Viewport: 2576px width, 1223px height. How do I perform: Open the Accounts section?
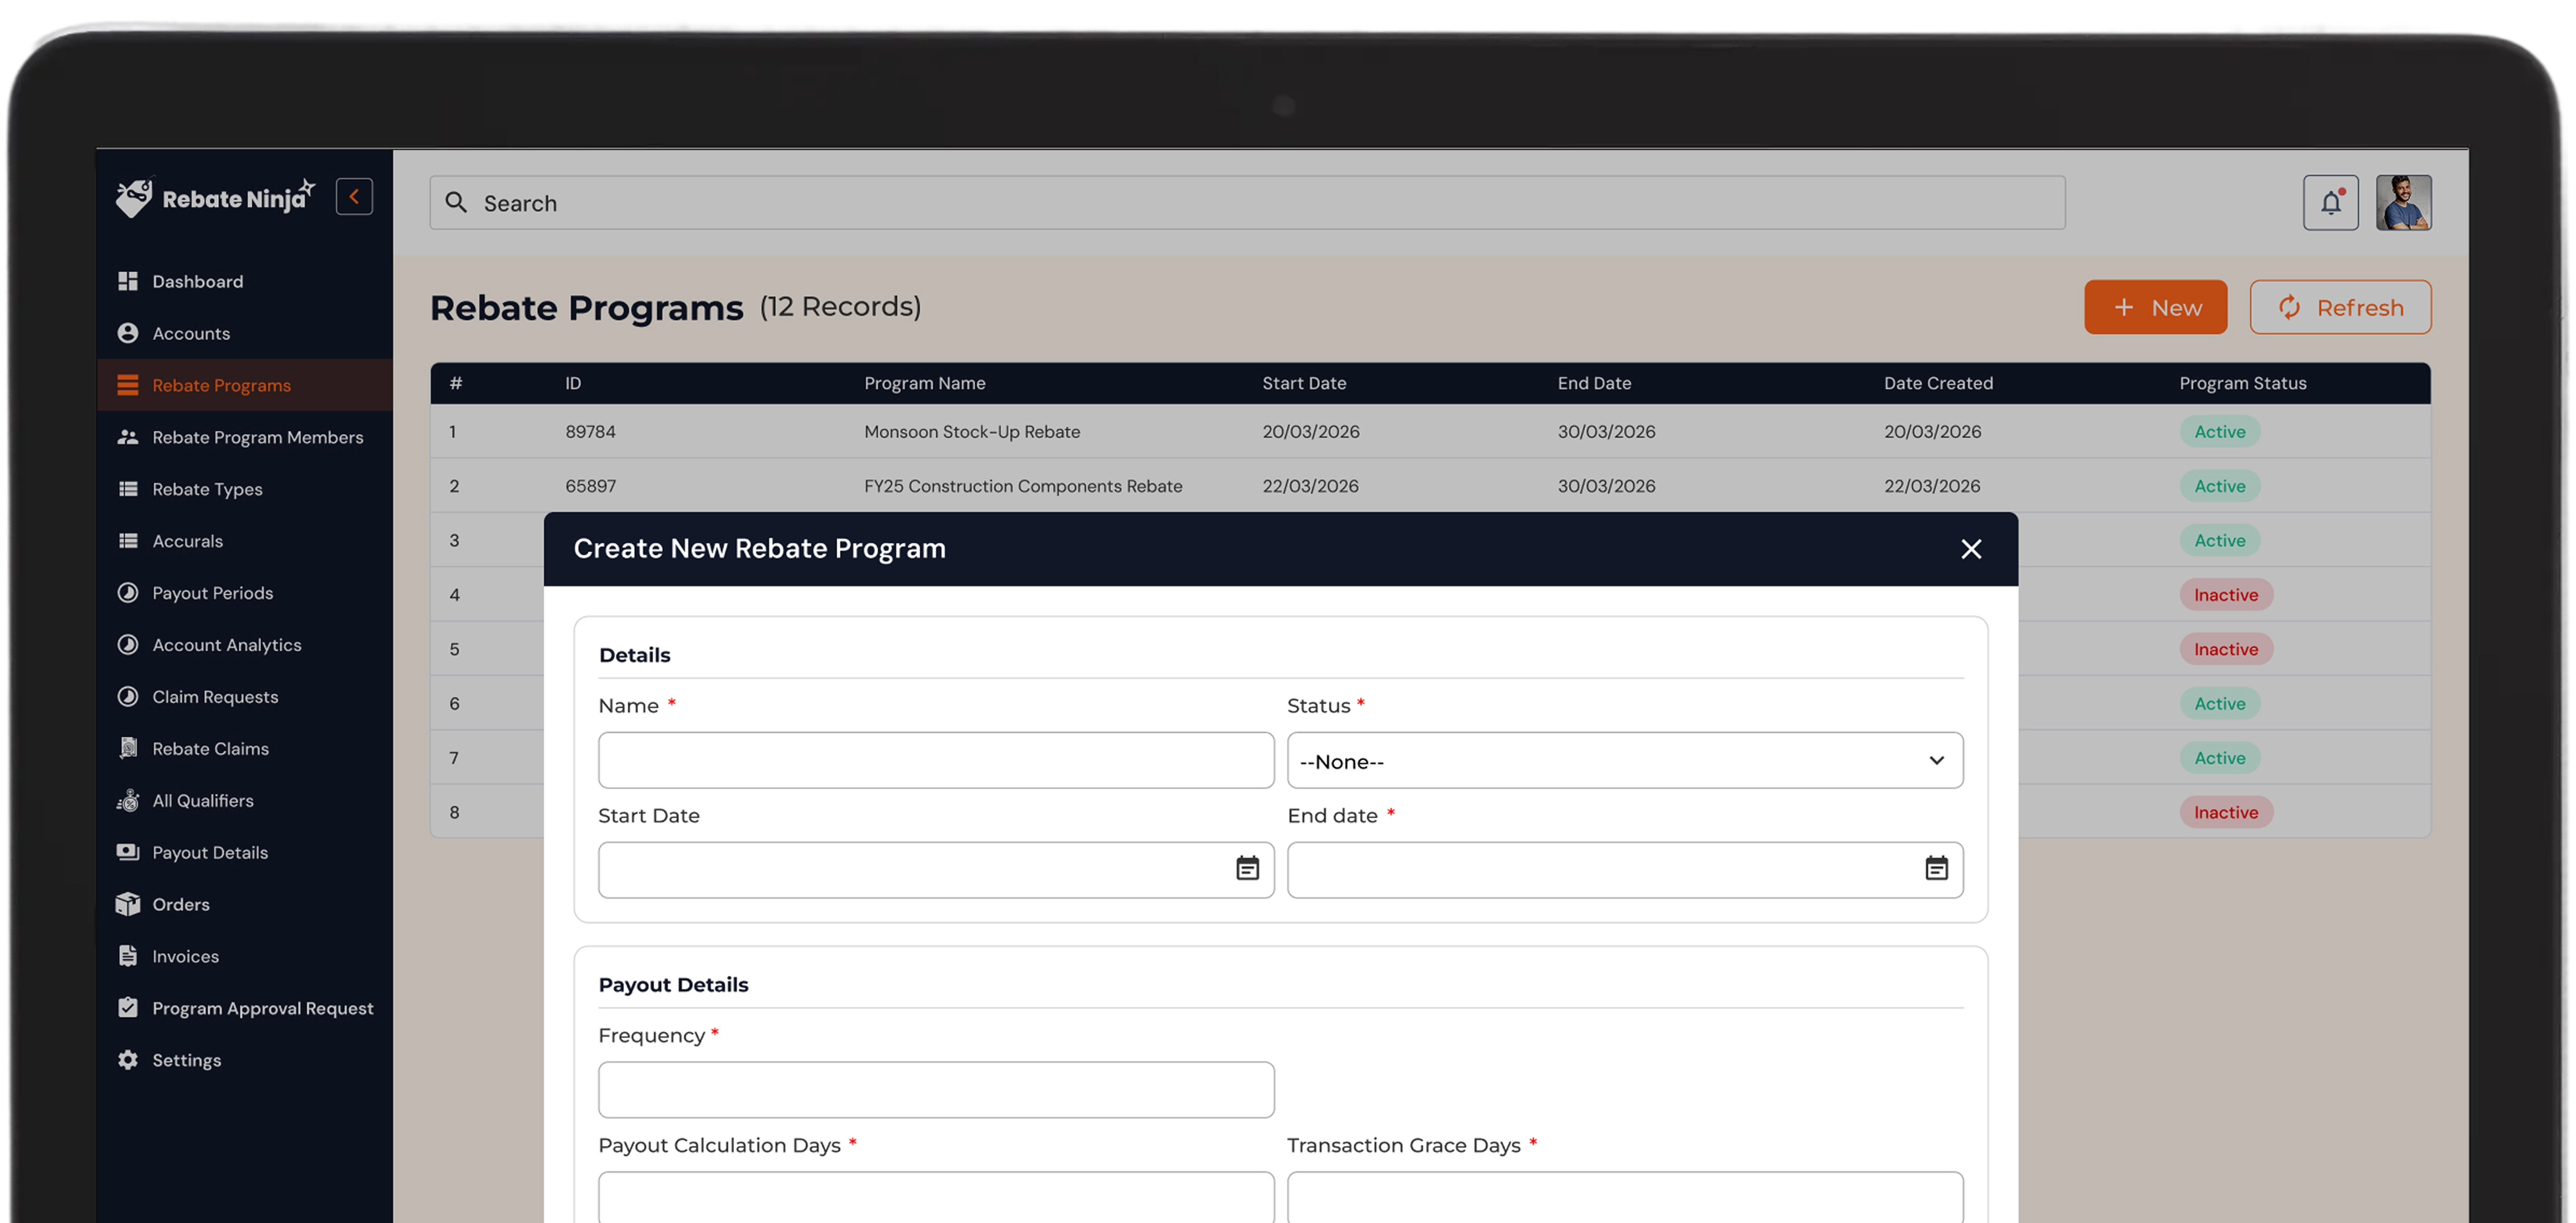coord(190,333)
